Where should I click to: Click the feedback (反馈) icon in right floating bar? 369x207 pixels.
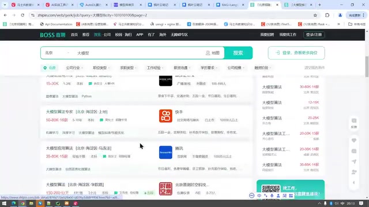[354, 123]
